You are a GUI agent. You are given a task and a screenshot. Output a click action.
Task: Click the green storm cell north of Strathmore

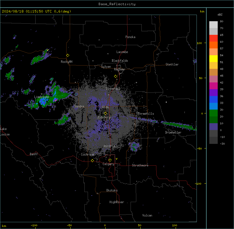[x=134, y=146]
